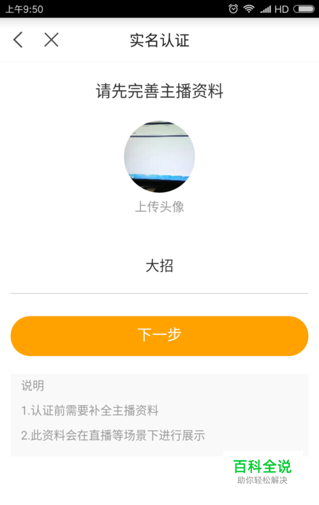Image resolution: width=319 pixels, height=505 pixels.
Task: Tap the 请先完善主播资料 heading
Action: tap(159, 91)
